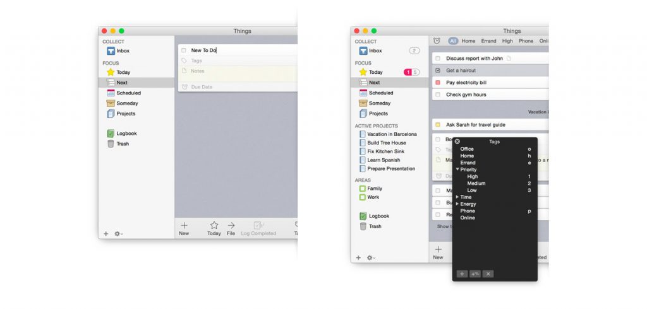Viewport: 647px width, 309px height.
Task: Open Logbook in right window sidebar
Action: [x=374, y=216]
